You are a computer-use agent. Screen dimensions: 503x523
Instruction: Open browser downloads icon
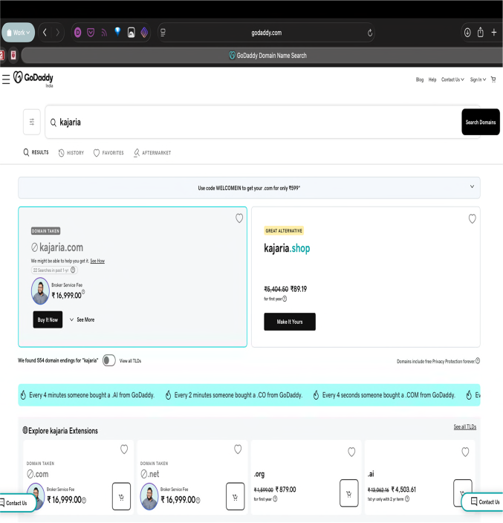467,33
